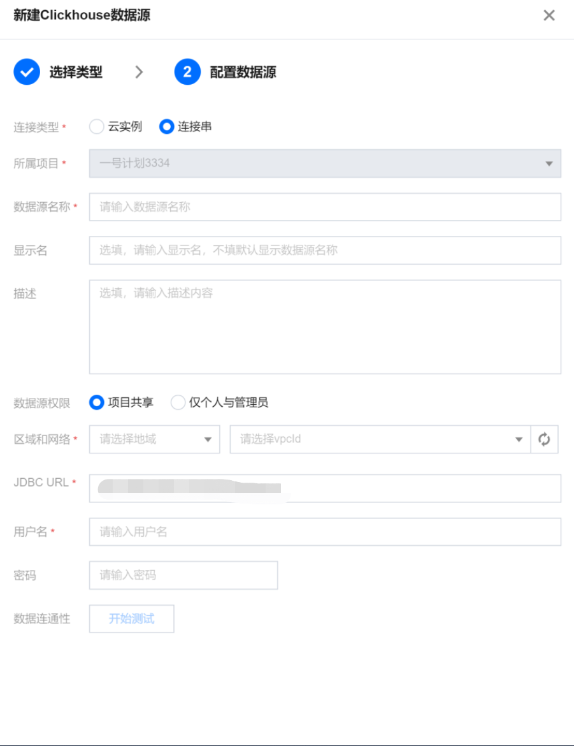Click the 显示名 input field
Viewport: 574px width, 746px height.
325,250
